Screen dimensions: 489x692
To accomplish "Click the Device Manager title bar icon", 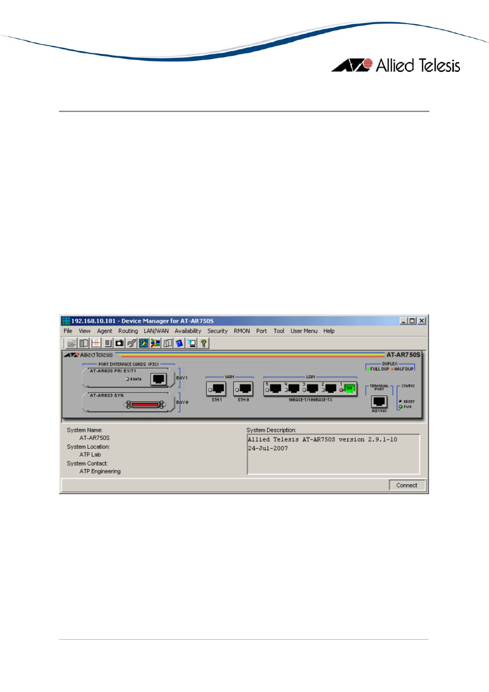I will (66, 321).
